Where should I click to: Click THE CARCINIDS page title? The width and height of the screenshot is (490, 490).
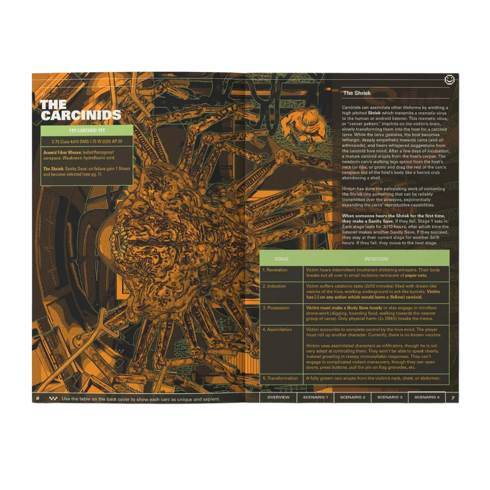pos(80,110)
